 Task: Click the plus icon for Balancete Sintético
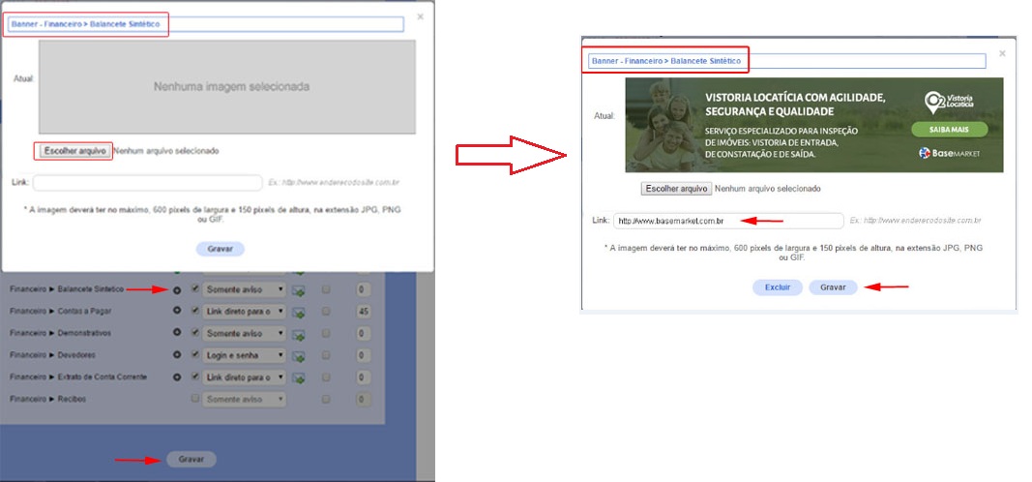point(177,289)
